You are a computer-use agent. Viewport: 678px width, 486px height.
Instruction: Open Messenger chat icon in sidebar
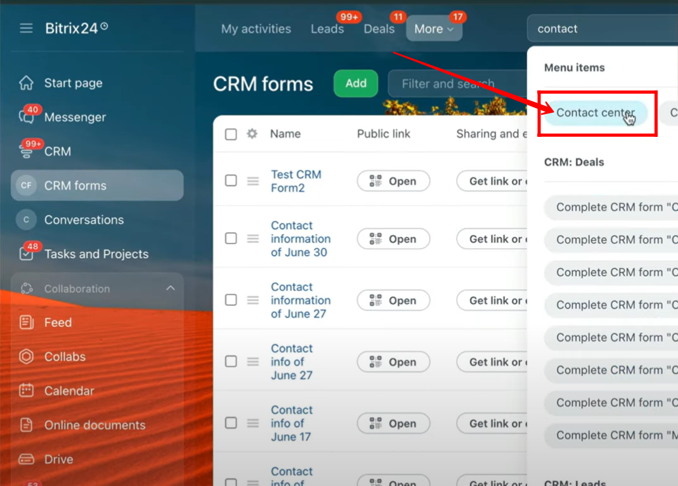click(x=26, y=117)
